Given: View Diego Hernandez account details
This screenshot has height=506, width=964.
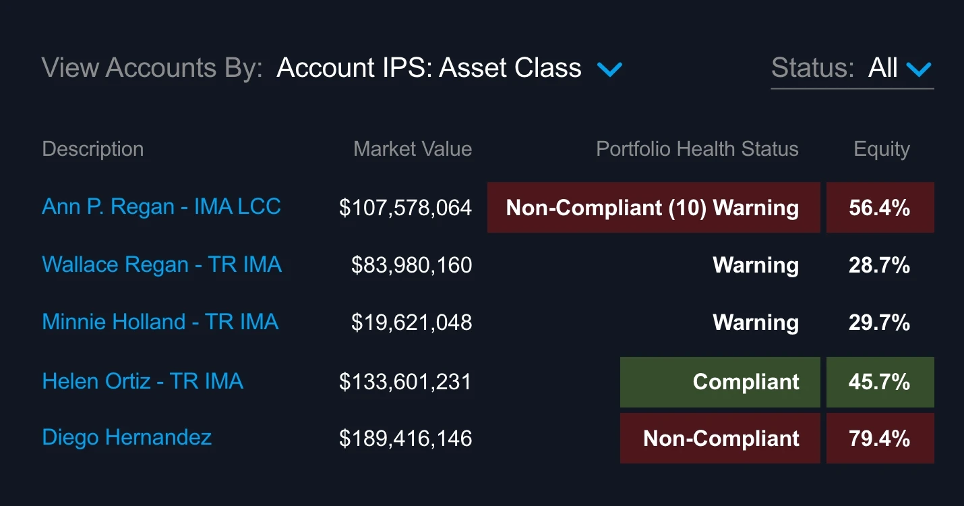Looking at the screenshot, I should click(127, 438).
